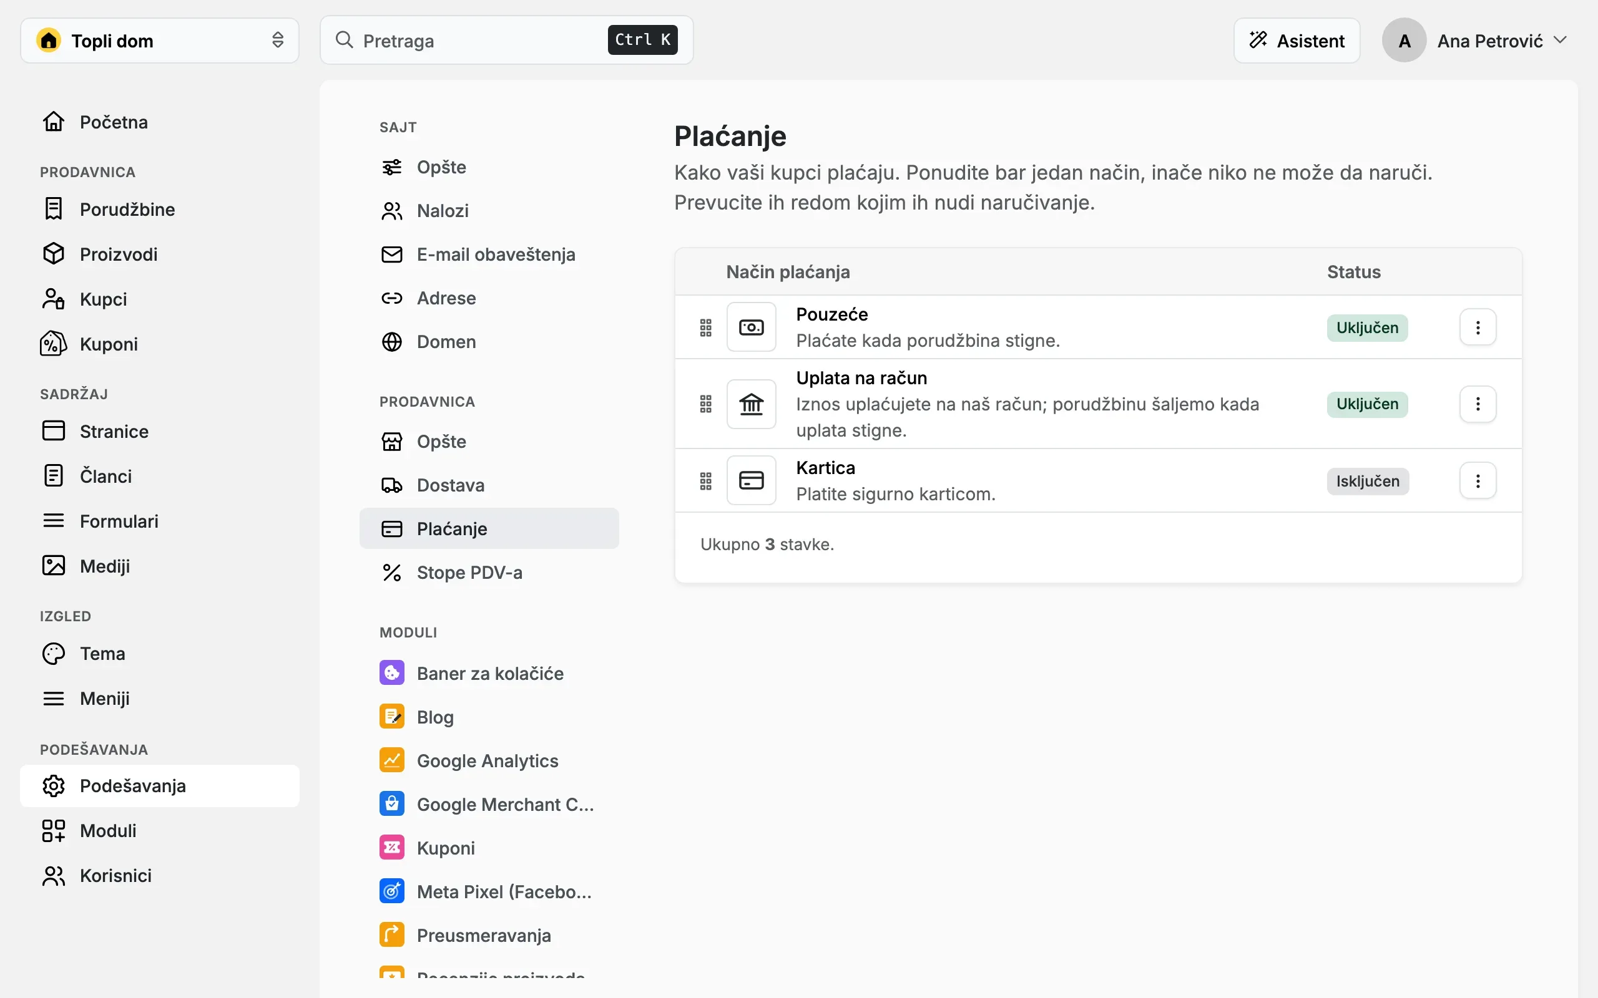1598x998 pixels.
Task: Click the Mediji image icon
Action: [x=54, y=566]
